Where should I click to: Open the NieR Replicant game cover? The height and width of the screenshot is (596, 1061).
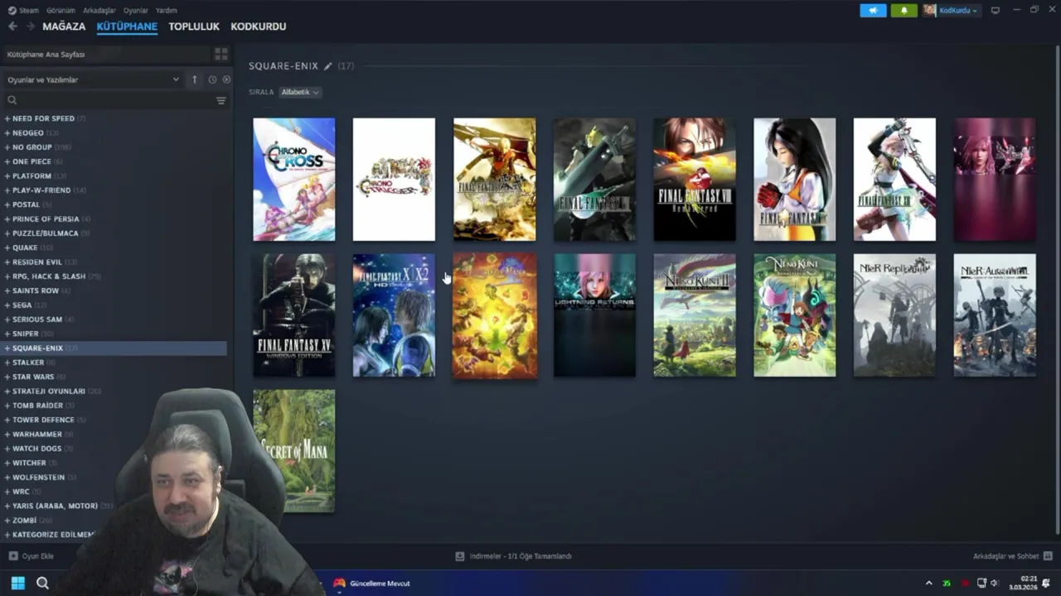894,315
